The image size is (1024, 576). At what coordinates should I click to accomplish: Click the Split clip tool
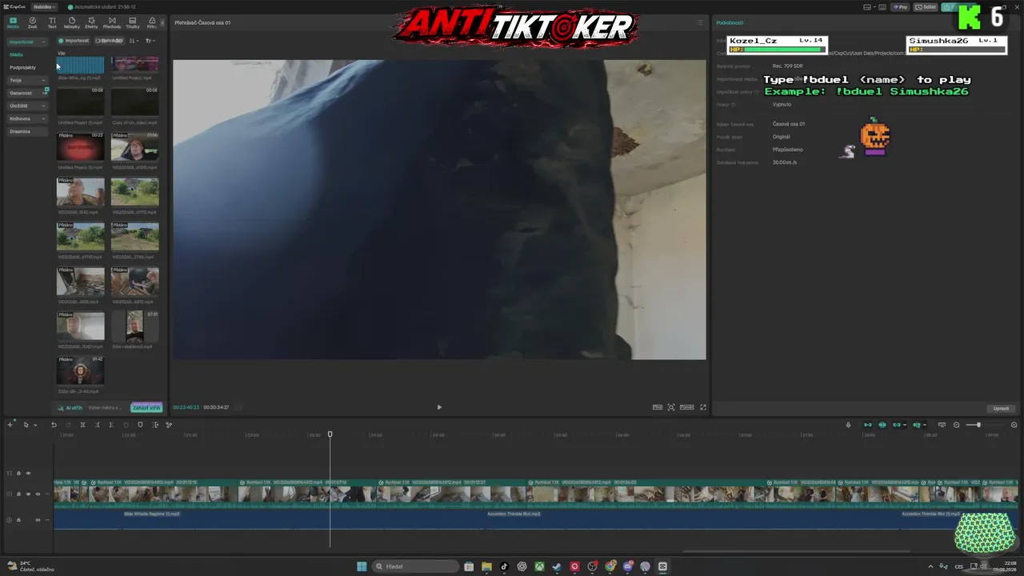(x=82, y=425)
